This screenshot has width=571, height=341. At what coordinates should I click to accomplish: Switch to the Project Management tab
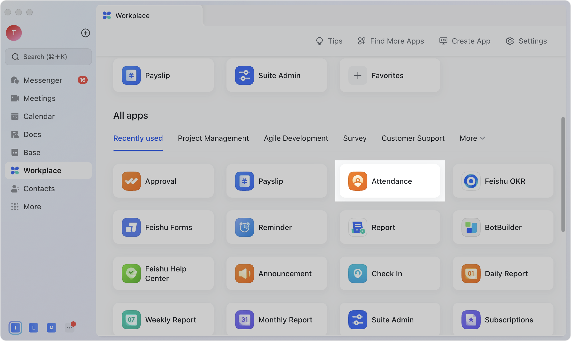coord(213,138)
